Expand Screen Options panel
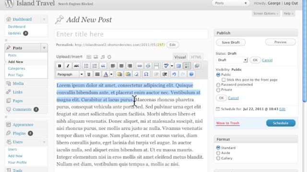 [266, 13]
